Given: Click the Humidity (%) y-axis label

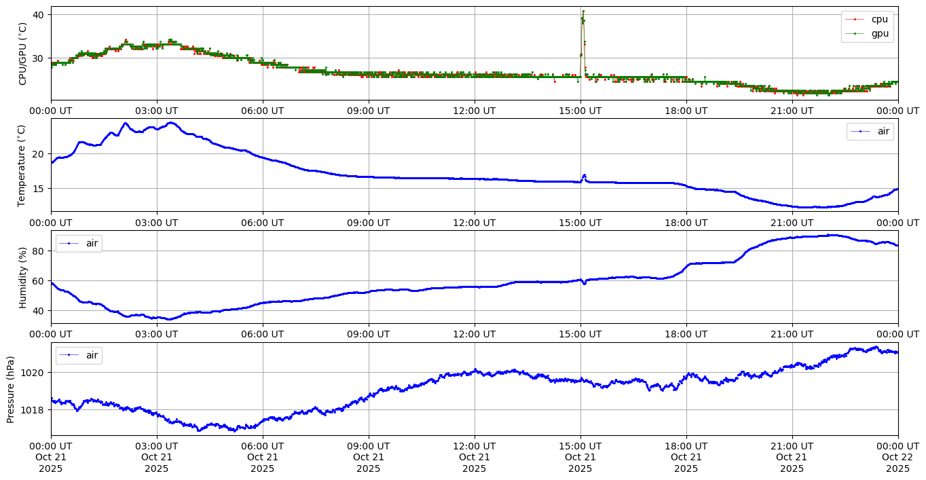Looking at the screenshot, I should point(22,277).
